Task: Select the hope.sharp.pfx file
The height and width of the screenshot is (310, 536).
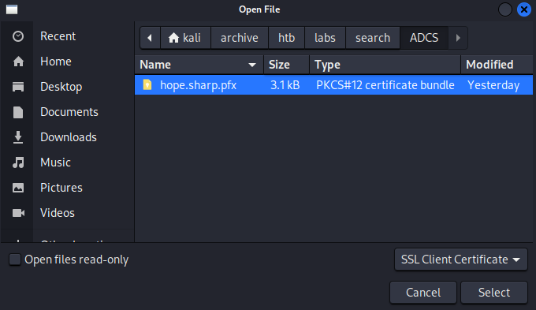Action: pyautogui.click(x=333, y=85)
